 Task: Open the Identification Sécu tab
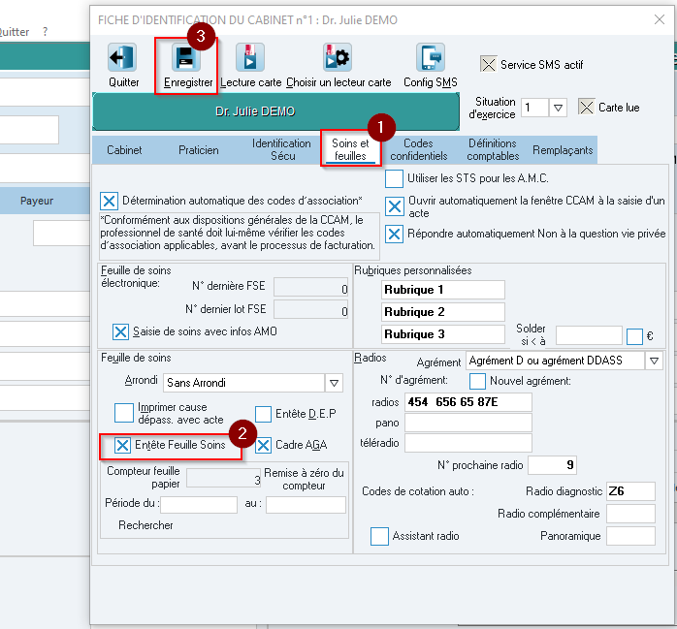pyautogui.click(x=281, y=149)
